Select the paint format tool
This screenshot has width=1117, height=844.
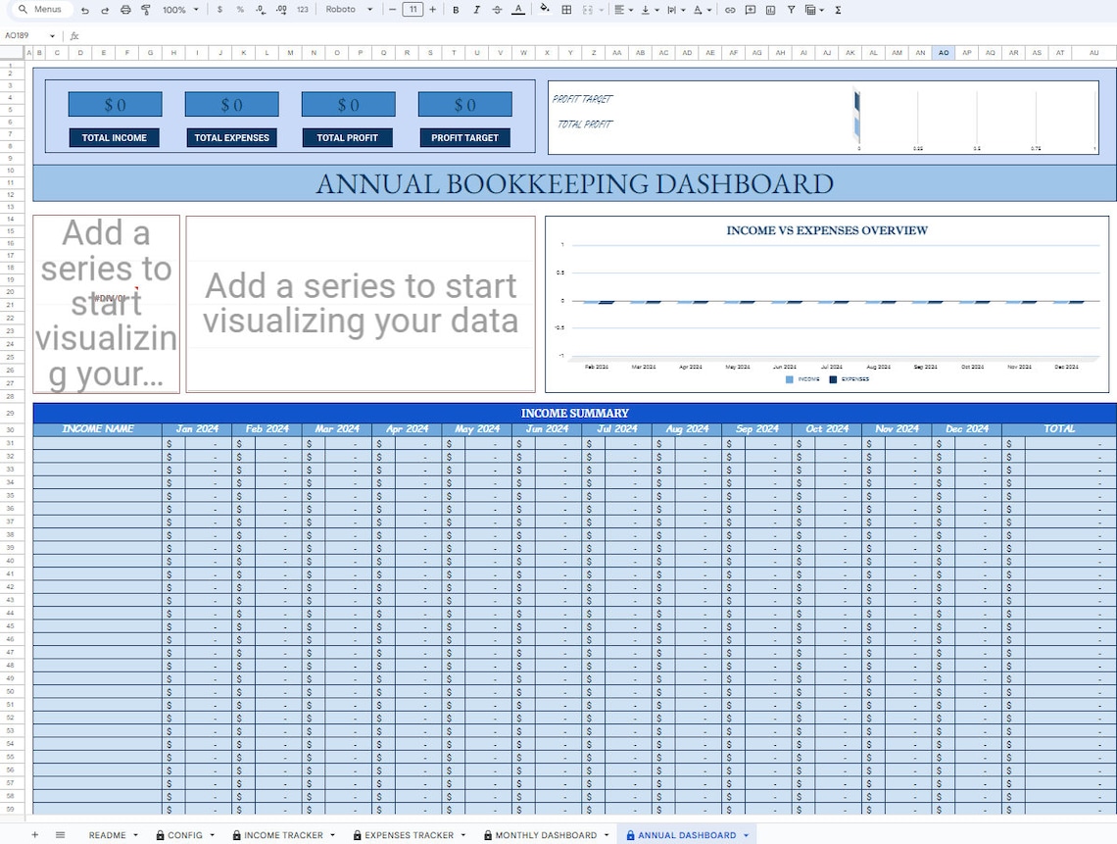[145, 9]
